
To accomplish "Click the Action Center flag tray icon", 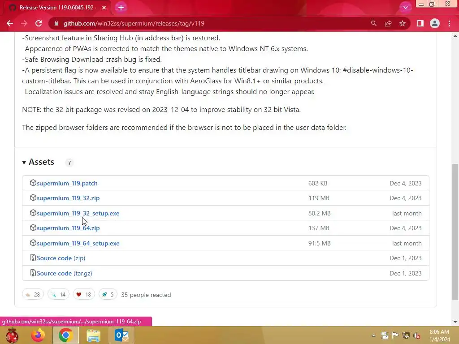I will (x=395, y=335).
